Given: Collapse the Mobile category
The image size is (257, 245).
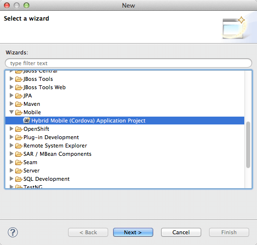Looking at the screenshot, I should (x=11, y=112).
